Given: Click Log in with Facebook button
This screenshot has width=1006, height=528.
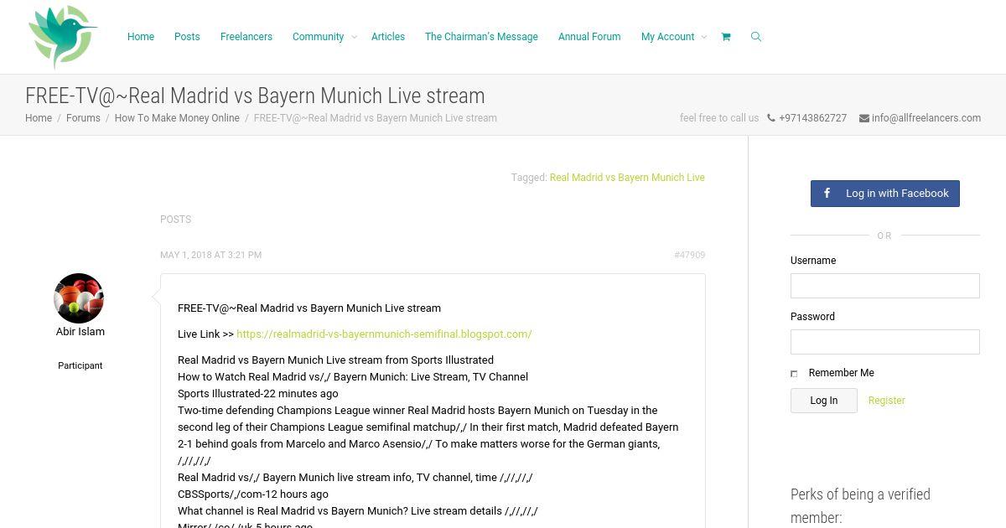Looking at the screenshot, I should [885, 194].
